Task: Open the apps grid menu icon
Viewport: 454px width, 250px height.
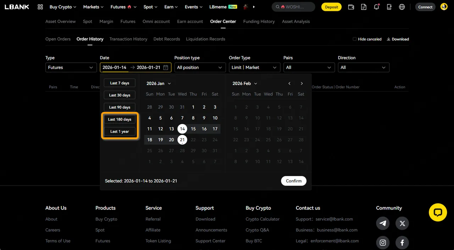Action: 40,7
